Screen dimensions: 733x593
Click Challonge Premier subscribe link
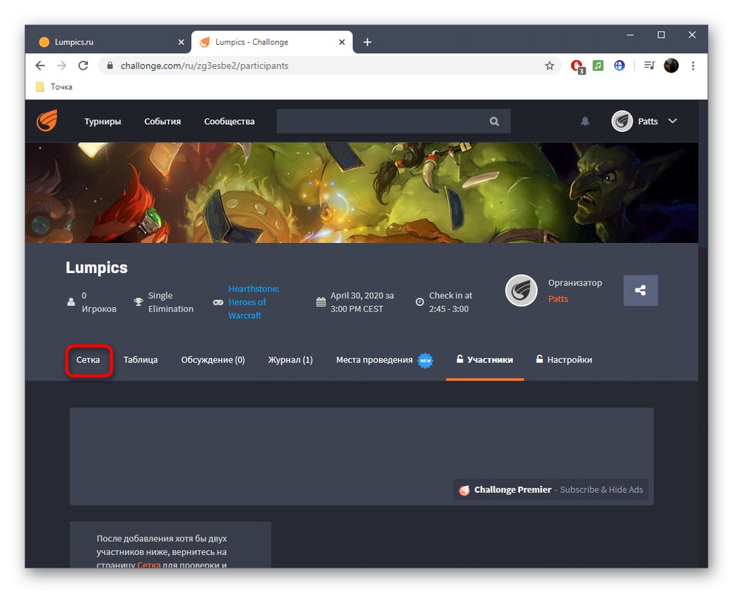point(551,490)
